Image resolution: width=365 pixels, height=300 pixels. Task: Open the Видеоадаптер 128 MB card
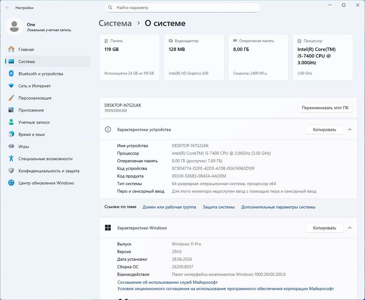[x=194, y=57]
